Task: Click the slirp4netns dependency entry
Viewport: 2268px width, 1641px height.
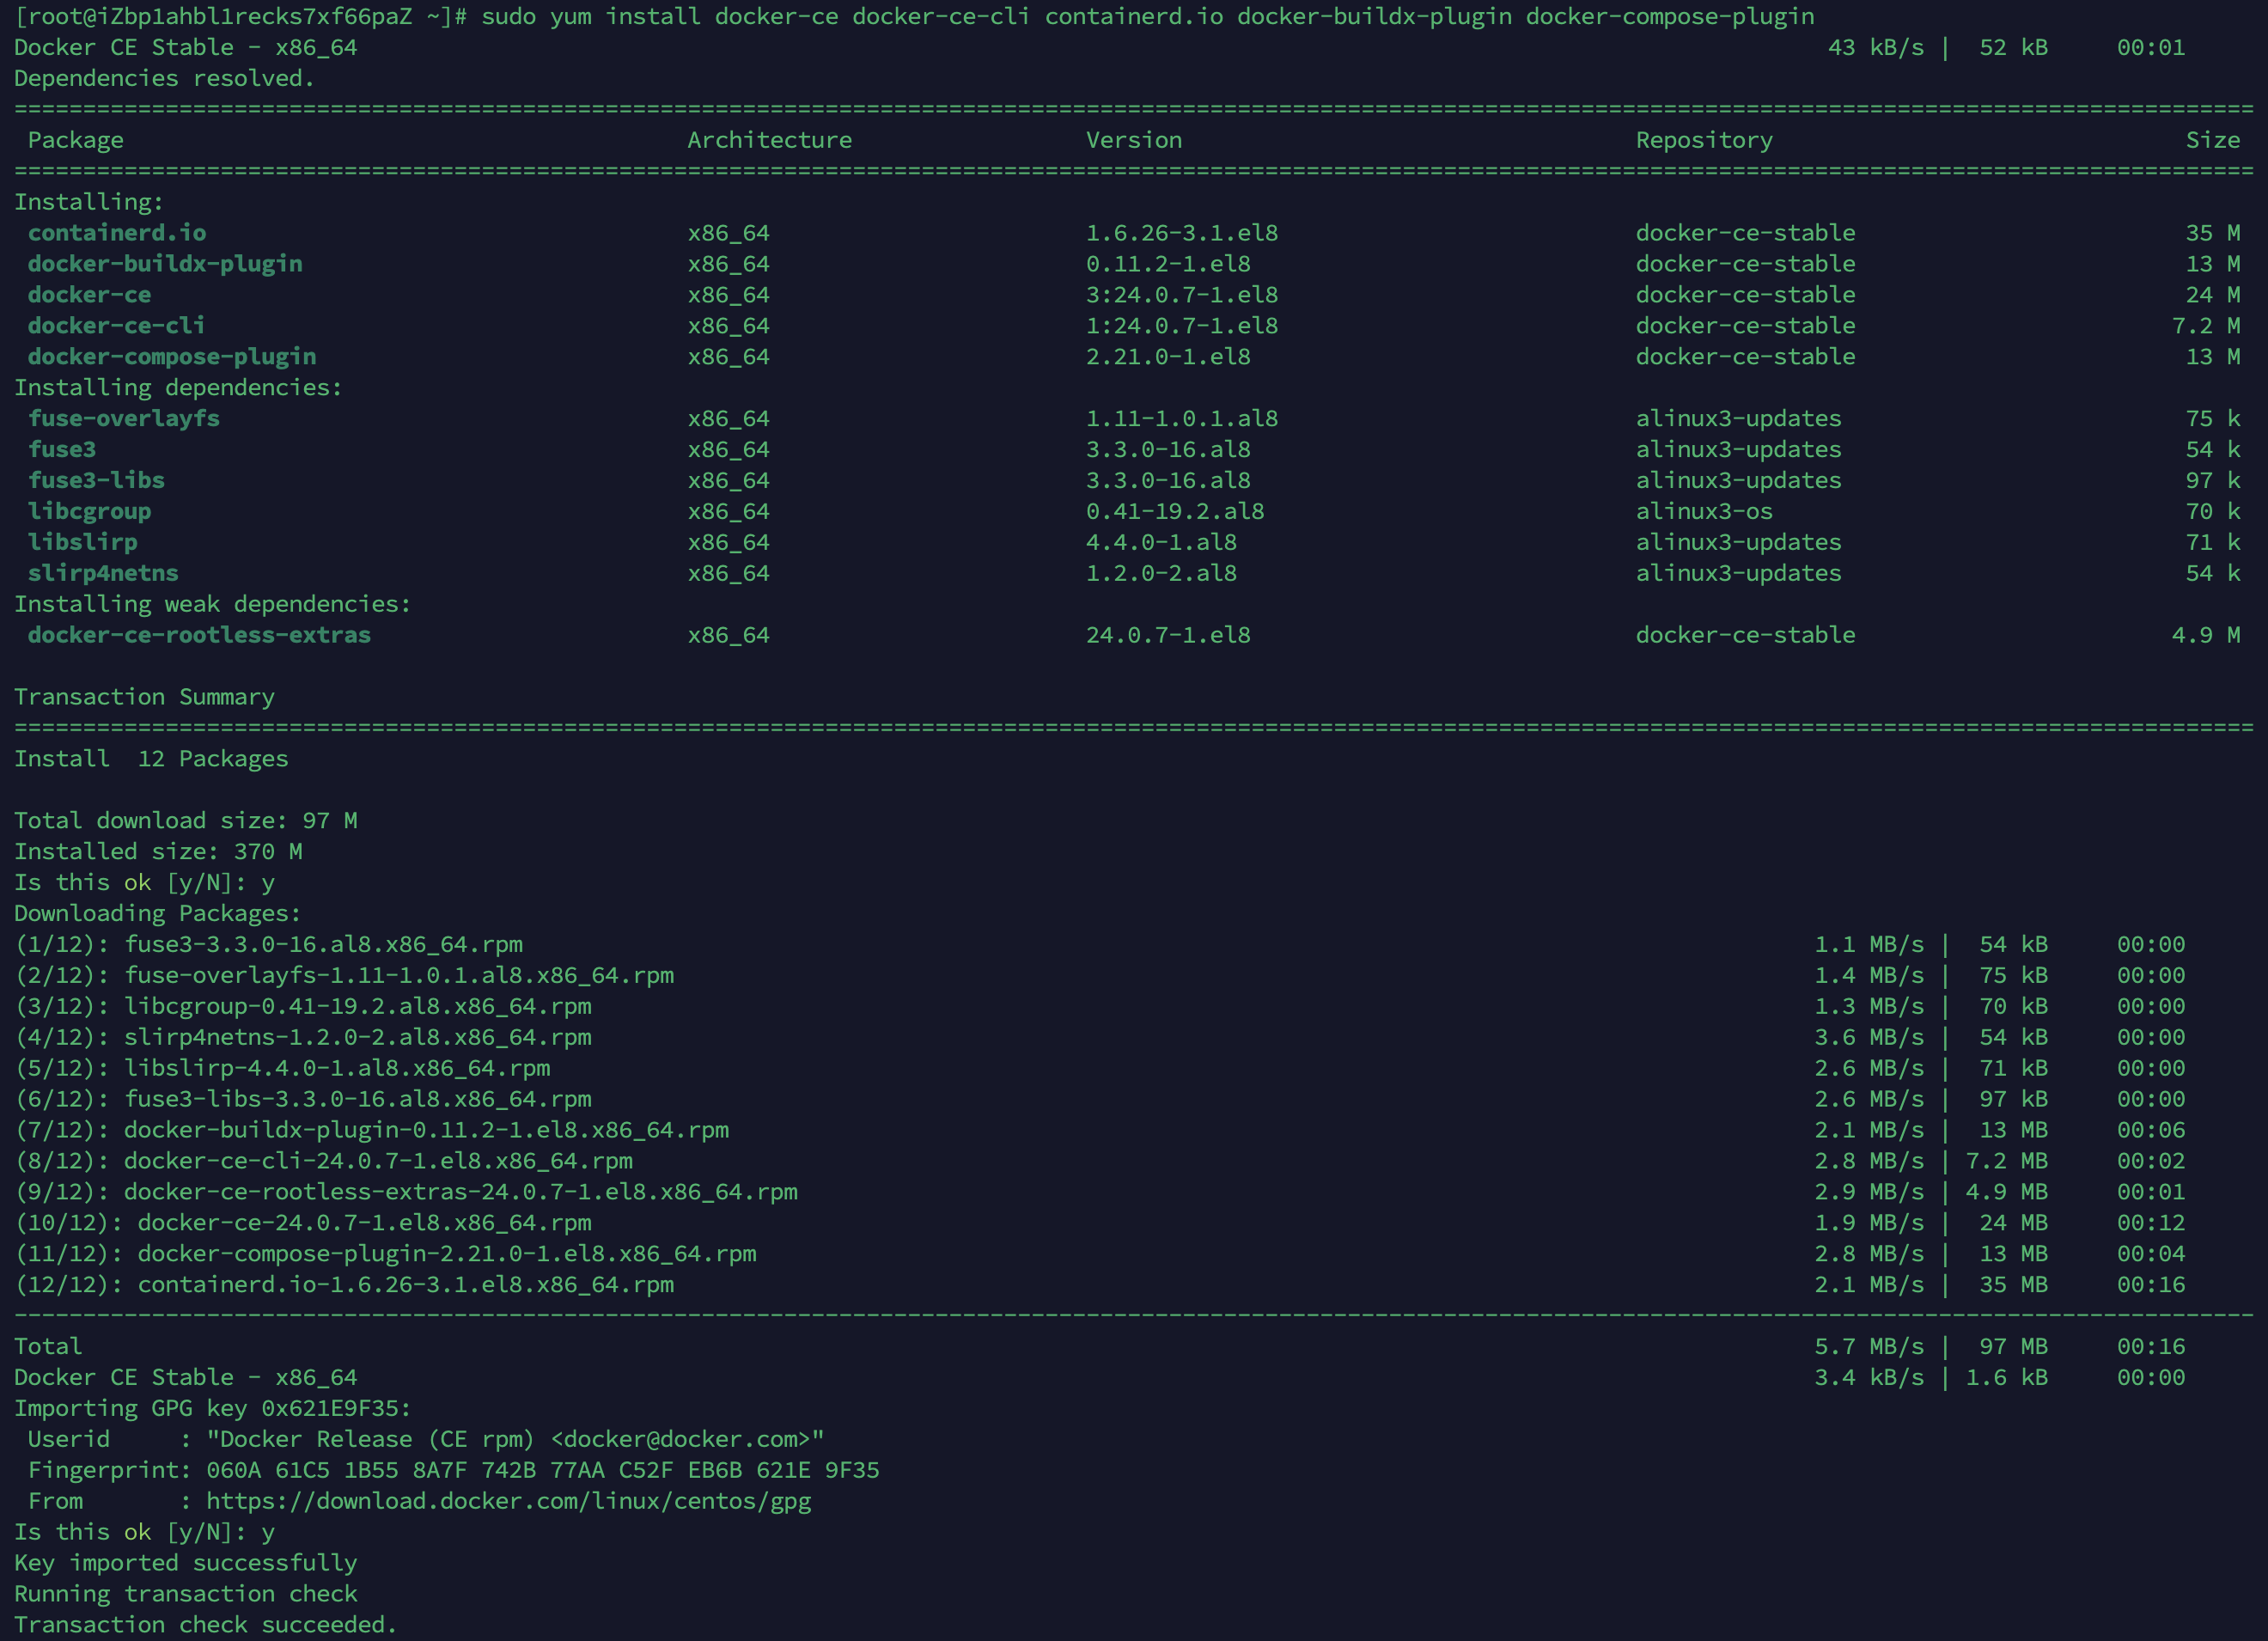Action: pyautogui.click(x=104, y=573)
